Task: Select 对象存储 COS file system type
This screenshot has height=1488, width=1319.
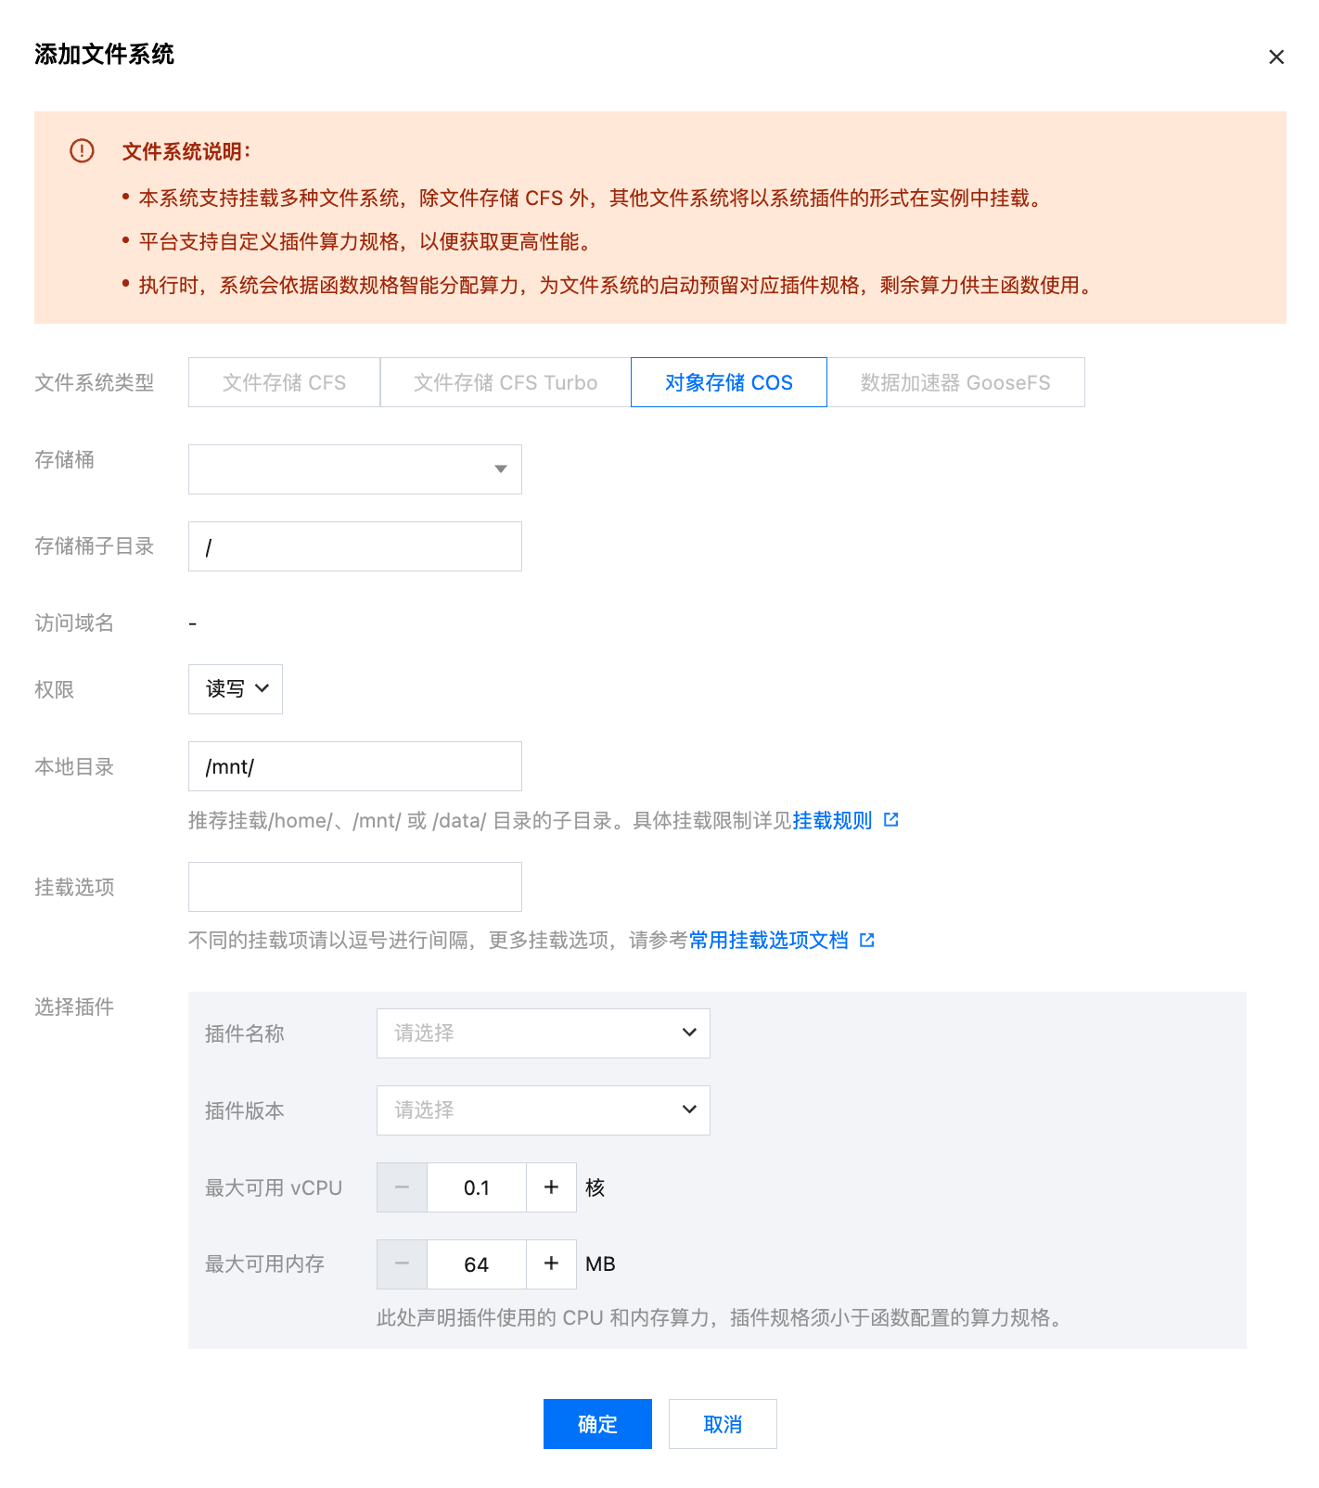Action: [728, 382]
